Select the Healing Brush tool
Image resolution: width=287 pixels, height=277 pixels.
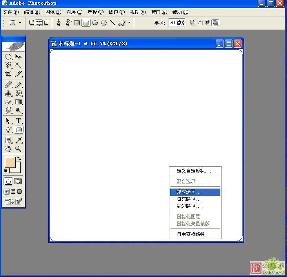pyautogui.click(x=8, y=85)
